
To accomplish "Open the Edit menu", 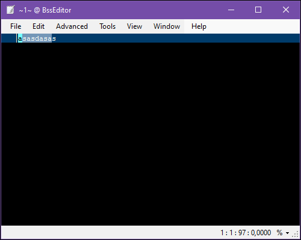I will [39, 26].
